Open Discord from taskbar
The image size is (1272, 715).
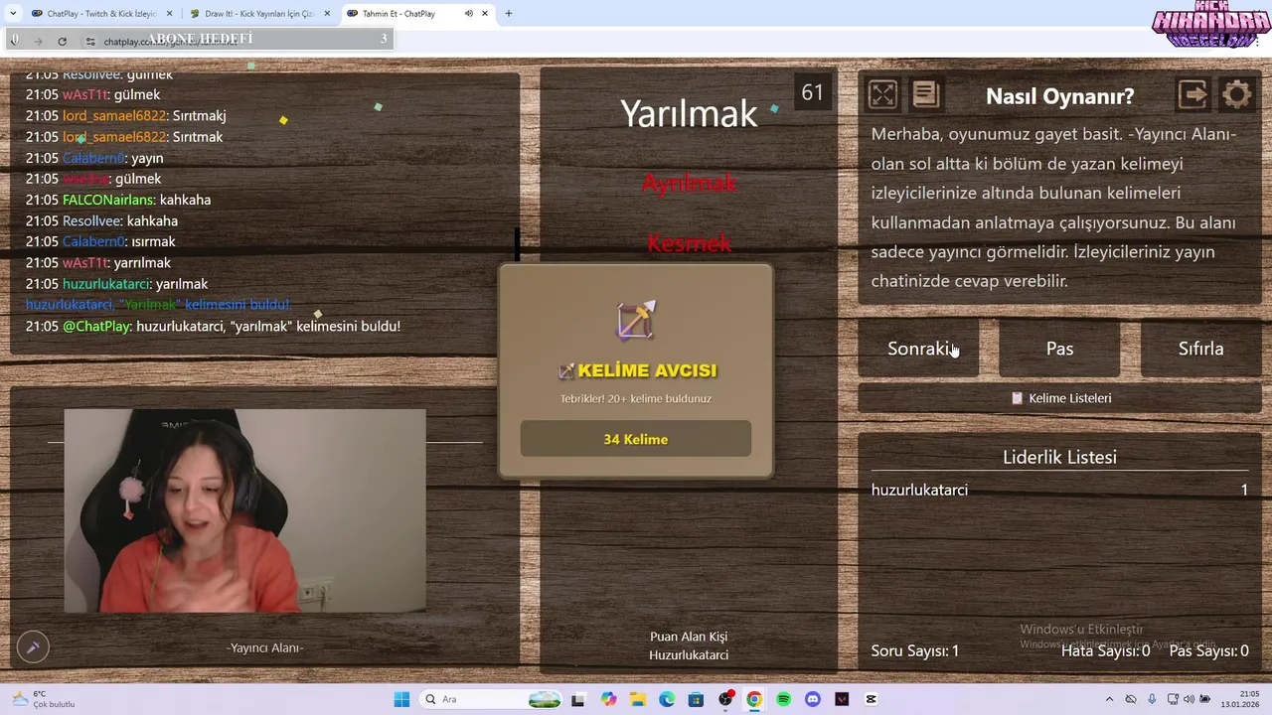click(x=813, y=699)
